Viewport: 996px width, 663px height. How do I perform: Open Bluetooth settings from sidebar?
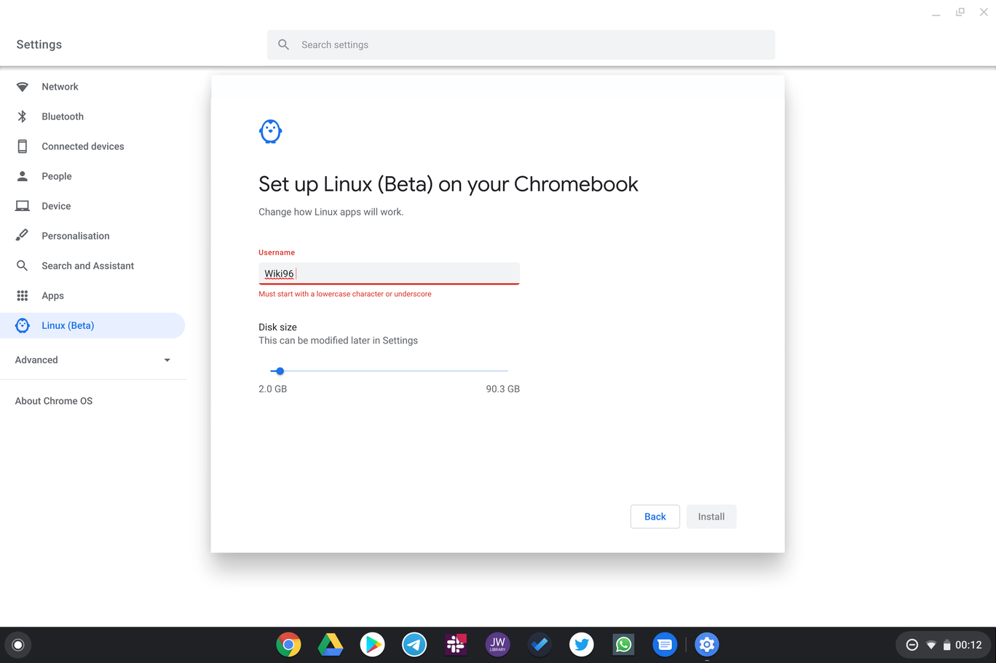tap(62, 116)
